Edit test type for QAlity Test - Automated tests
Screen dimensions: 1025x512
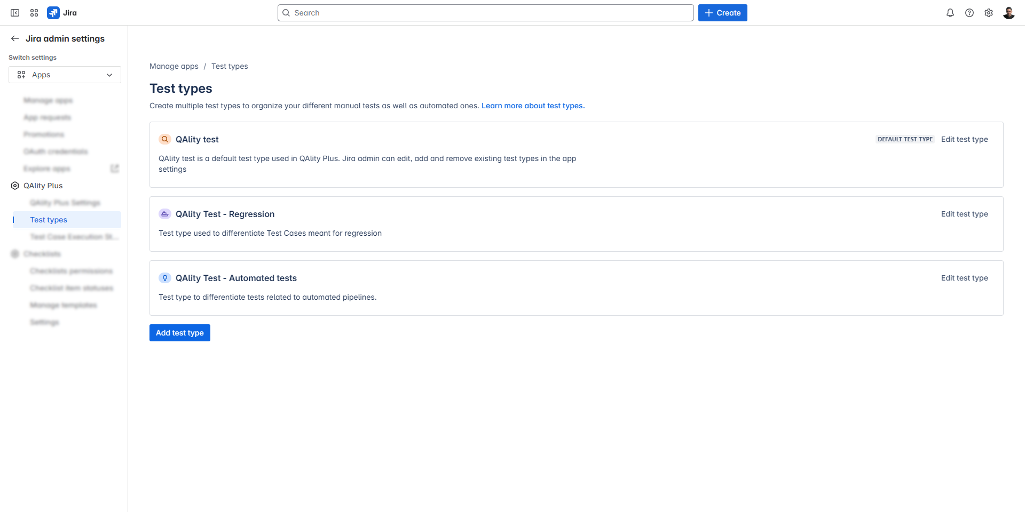pos(965,278)
